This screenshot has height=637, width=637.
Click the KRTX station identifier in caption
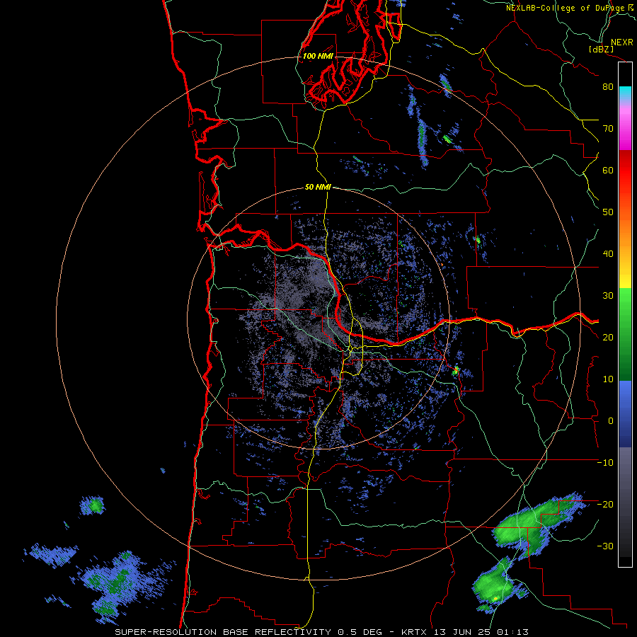point(415,632)
